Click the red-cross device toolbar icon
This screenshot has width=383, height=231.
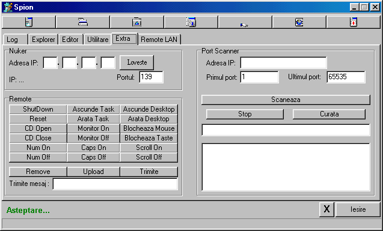pos(354,22)
